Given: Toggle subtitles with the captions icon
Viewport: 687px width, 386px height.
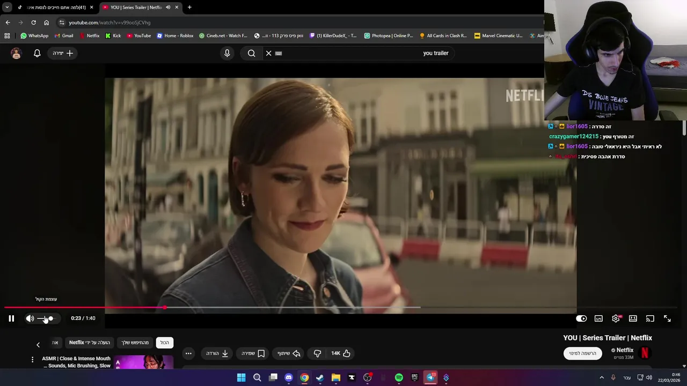Looking at the screenshot, I should (598, 318).
